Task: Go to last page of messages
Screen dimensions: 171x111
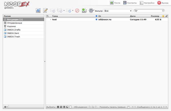Action: tap(166, 107)
